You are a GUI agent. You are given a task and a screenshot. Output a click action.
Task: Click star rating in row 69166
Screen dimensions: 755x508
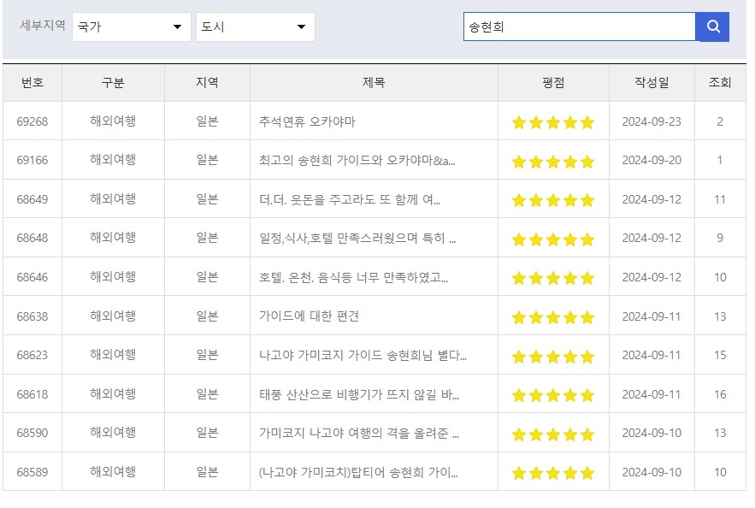553,162
